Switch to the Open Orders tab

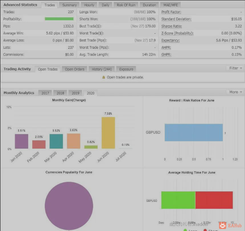(74, 69)
